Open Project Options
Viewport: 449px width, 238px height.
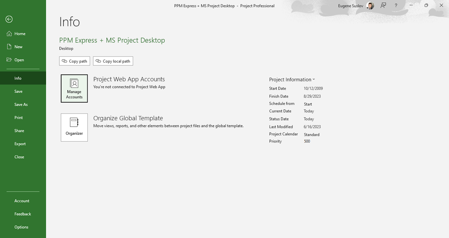[23, 227]
